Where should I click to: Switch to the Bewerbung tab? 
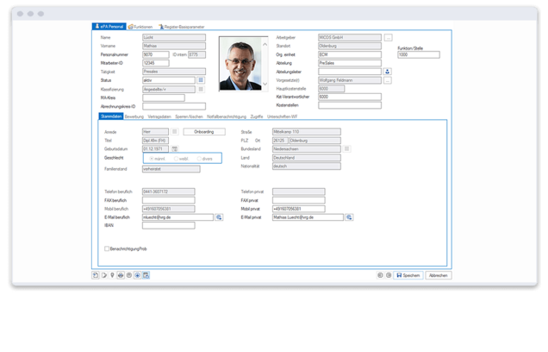(134, 116)
